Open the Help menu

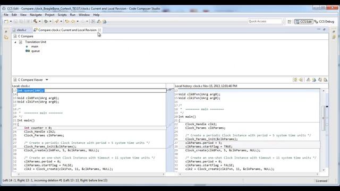96,15
